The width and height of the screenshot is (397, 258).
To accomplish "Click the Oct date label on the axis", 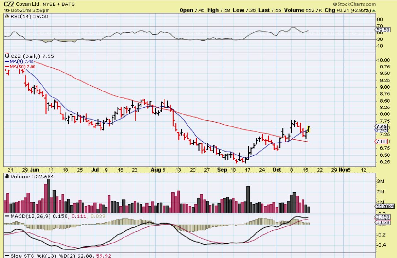I will click(277, 170).
